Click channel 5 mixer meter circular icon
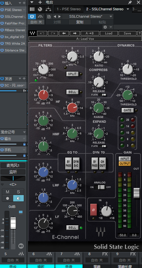The image size is (142, 268). [21, 246]
